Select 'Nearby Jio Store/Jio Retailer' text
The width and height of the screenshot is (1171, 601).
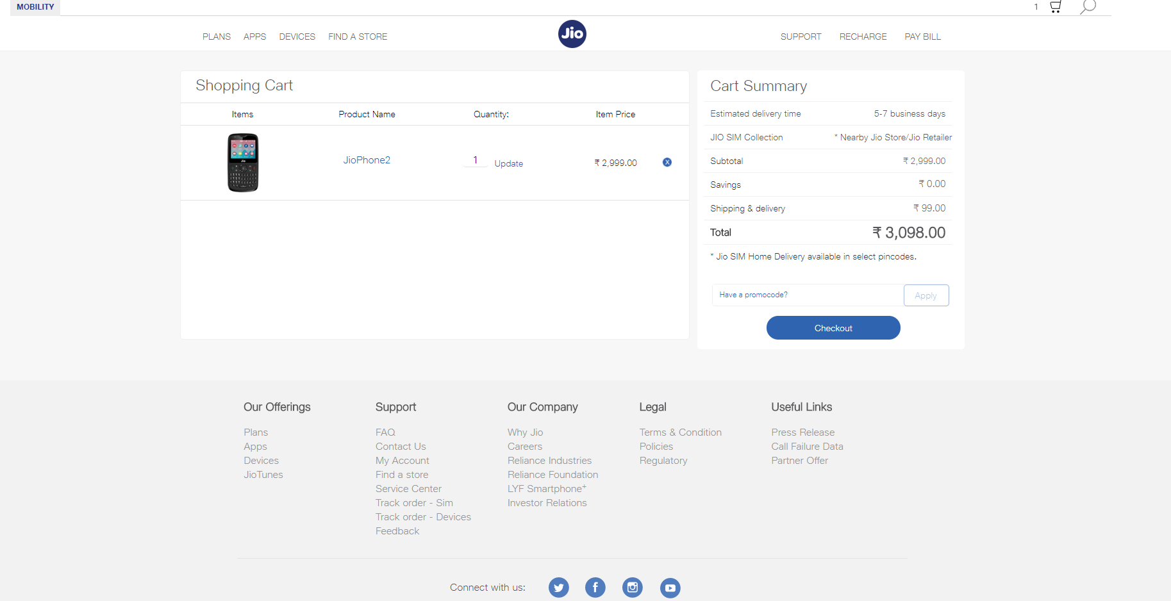(x=896, y=137)
